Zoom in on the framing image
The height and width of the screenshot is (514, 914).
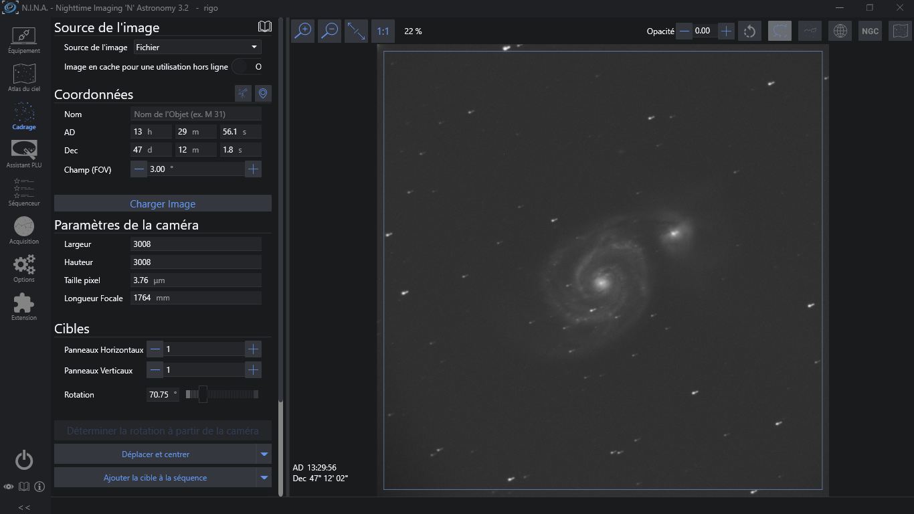pos(303,31)
